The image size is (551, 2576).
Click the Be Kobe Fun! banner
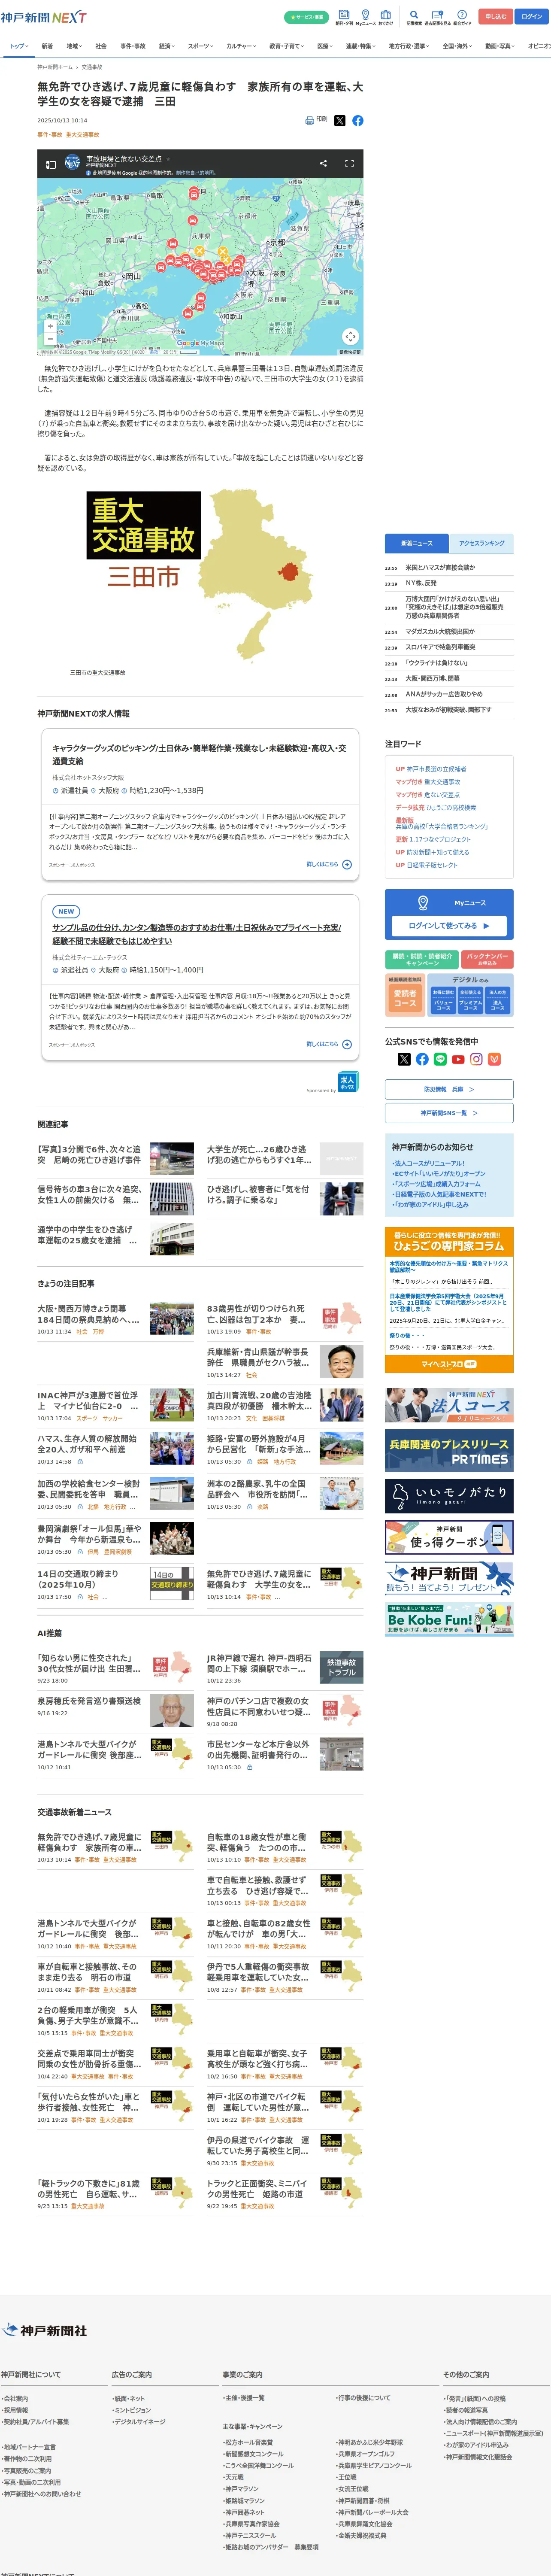click(449, 1620)
